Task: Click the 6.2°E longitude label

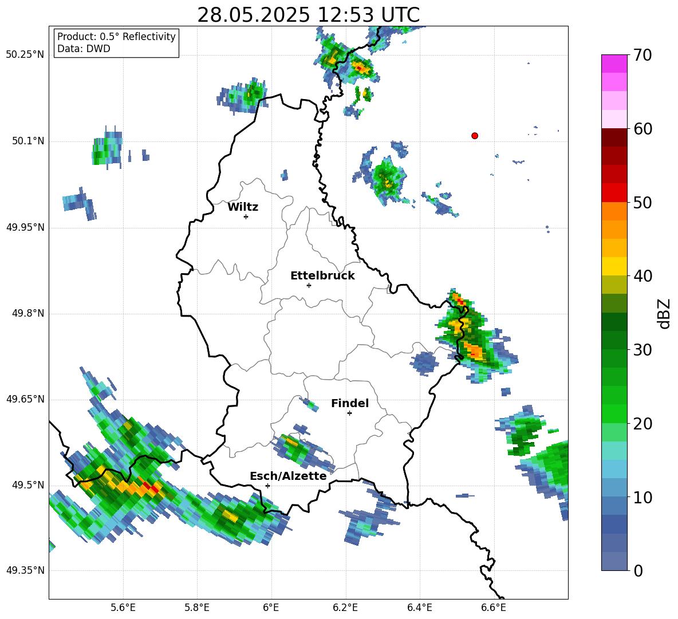Action: coord(345,608)
